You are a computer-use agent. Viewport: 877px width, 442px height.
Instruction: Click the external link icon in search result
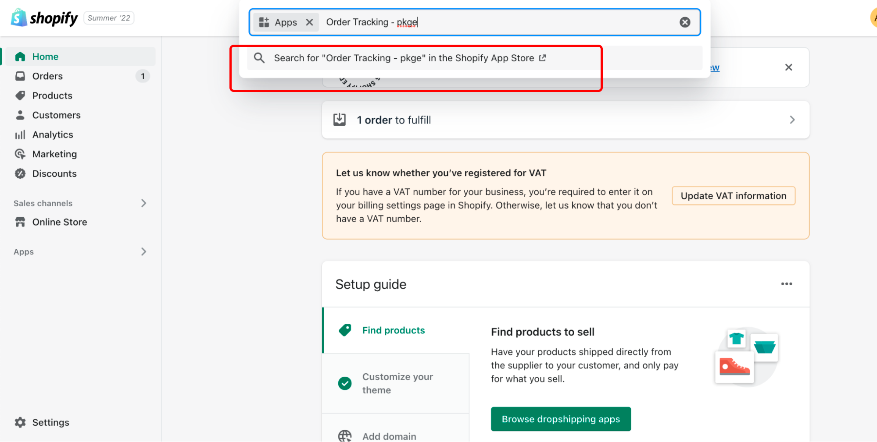click(x=543, y=58)
